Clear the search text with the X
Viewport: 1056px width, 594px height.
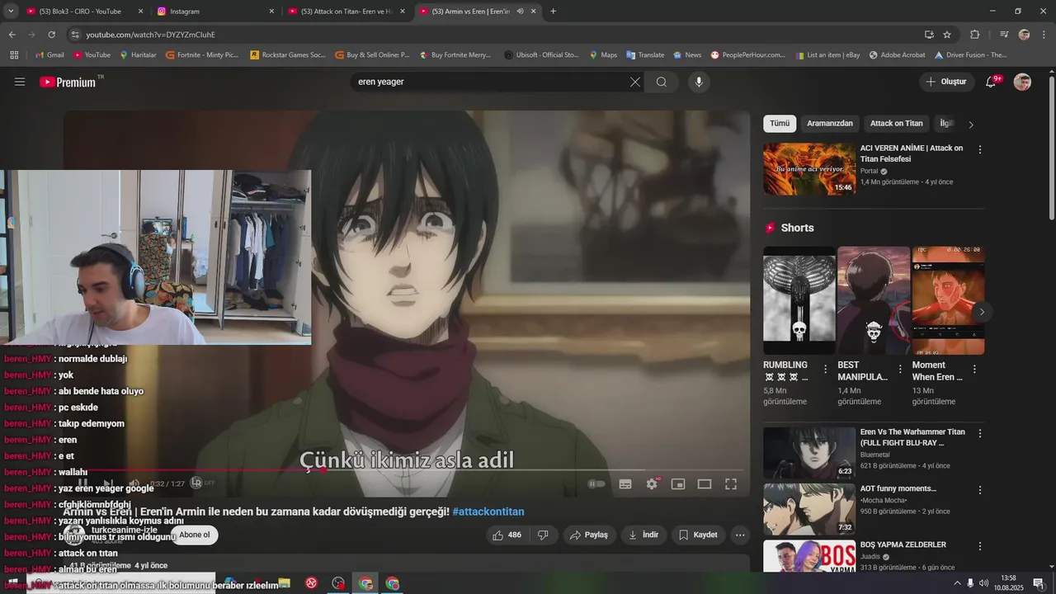[635, 82]
